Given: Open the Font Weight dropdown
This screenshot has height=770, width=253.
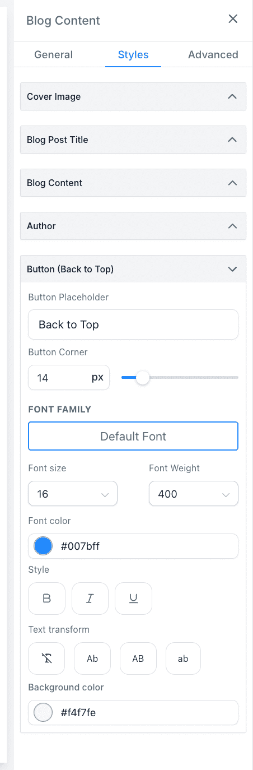Looking at the screenshot, I should [194, 494].
